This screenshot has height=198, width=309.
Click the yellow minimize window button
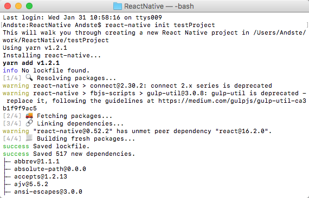18,6
